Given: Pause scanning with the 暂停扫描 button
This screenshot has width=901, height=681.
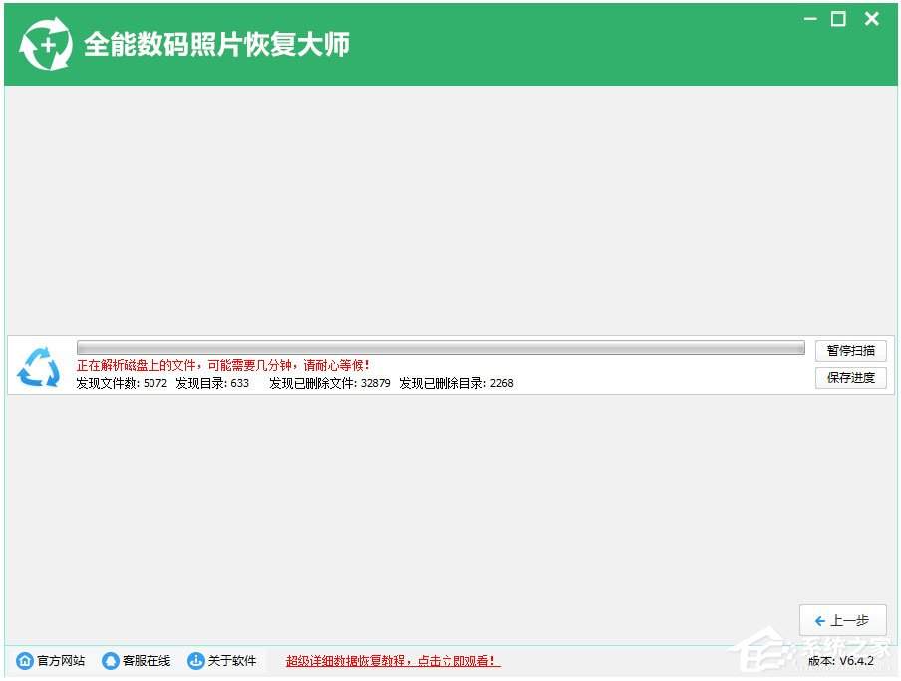Looking at the screenshot, I should (x=850, y=350).
